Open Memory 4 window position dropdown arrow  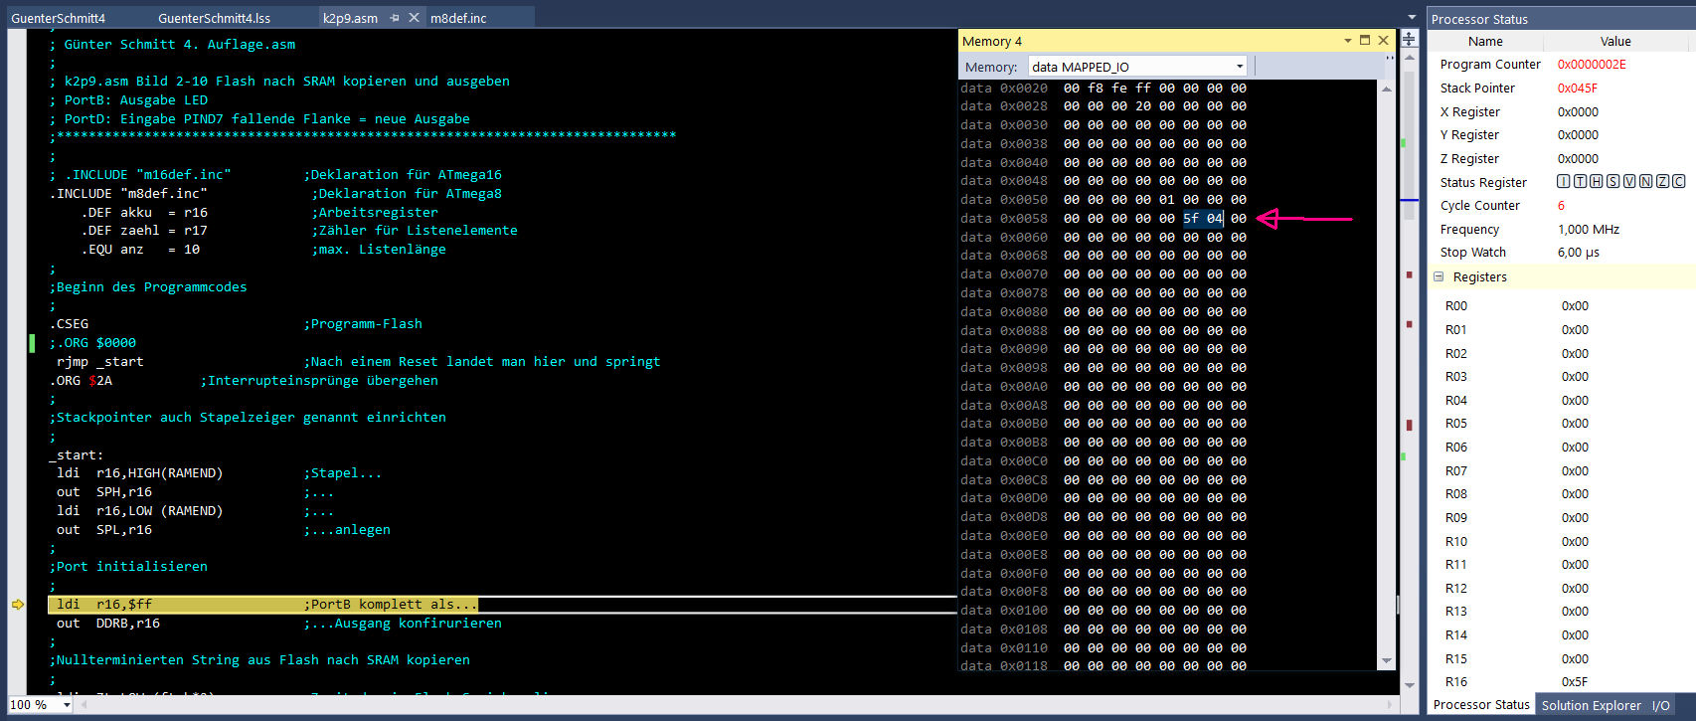[x=1348, y=41]
